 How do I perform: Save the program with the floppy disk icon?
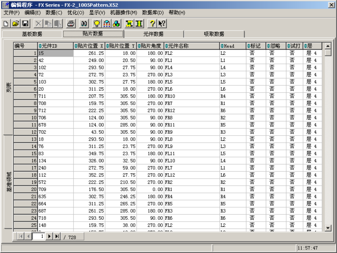tap(25, 24)
